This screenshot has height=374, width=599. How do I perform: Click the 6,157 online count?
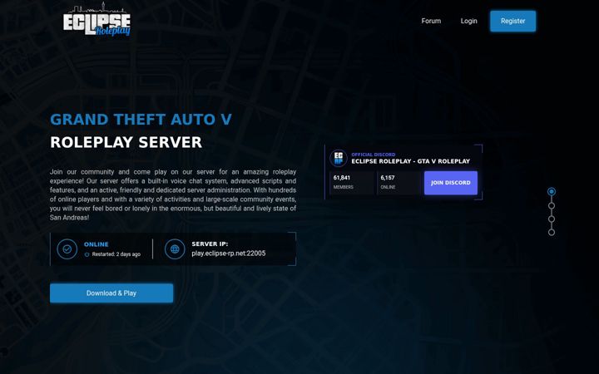[388, 178]
